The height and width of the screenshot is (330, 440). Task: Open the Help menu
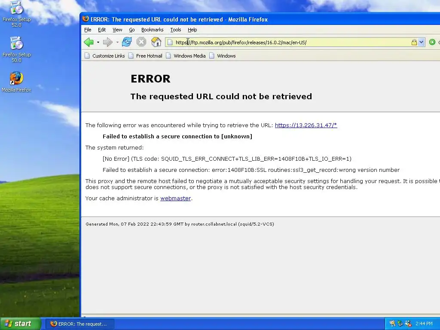(192, 30)
